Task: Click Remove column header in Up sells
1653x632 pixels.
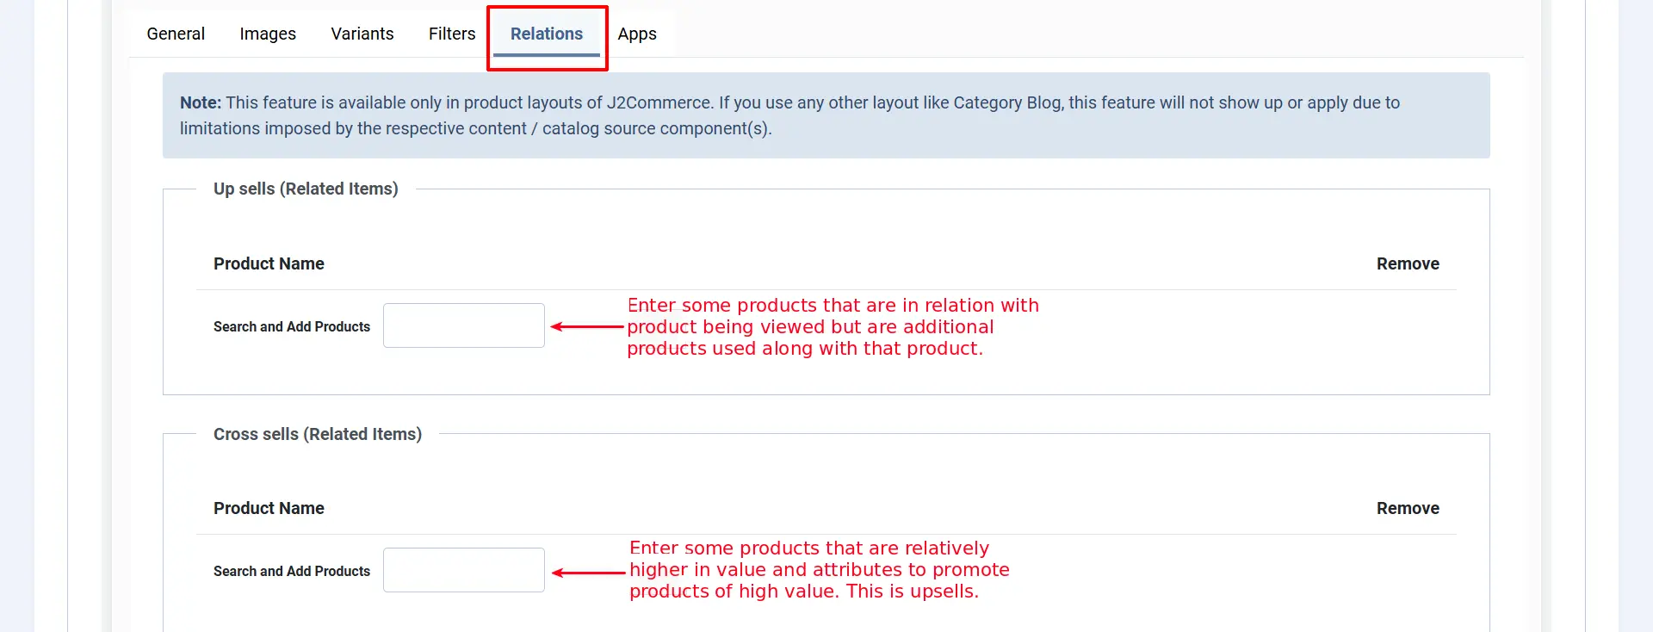Action: [x=1408, y=263]
